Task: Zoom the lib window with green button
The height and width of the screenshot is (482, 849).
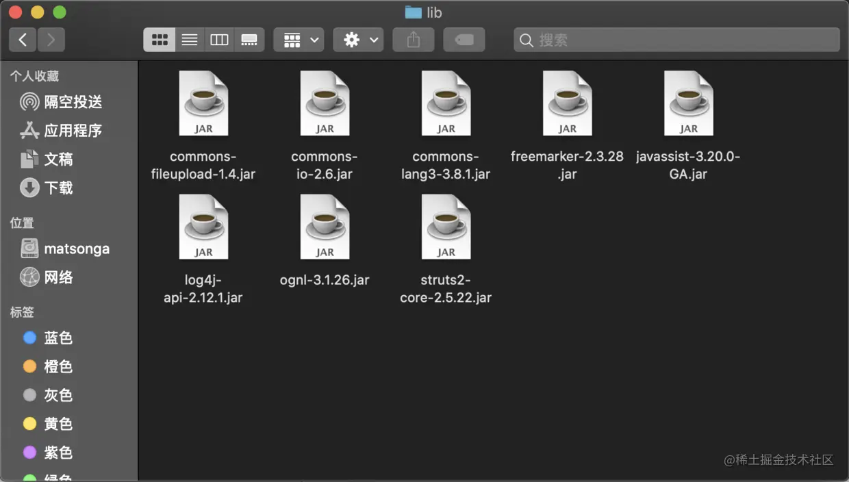Action: pos(60,12)
